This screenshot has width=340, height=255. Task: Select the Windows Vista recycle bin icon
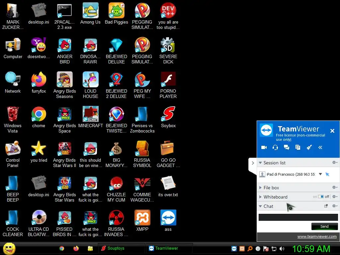[13, 120]
